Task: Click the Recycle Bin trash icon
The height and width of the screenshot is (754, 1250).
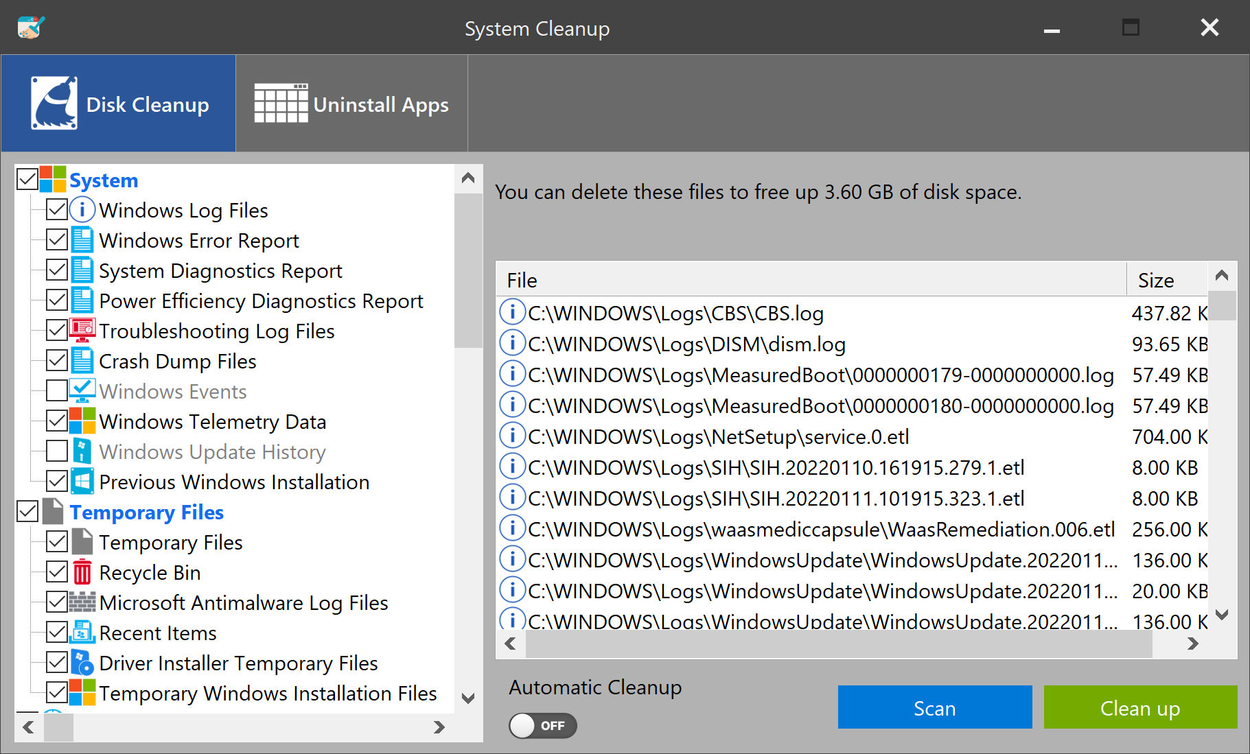Action: coord(82,572)
